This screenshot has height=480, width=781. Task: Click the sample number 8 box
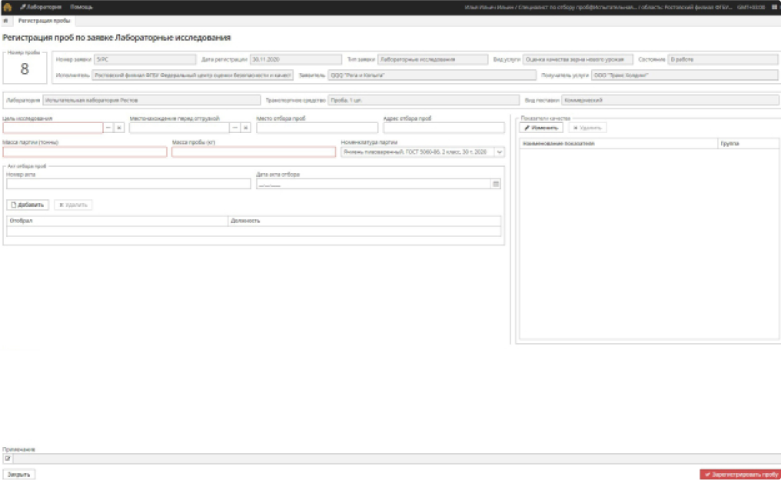tap(25, 68)
